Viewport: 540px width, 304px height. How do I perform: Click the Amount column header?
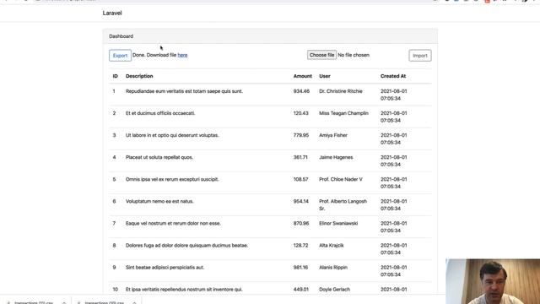(x=303, y=76)
